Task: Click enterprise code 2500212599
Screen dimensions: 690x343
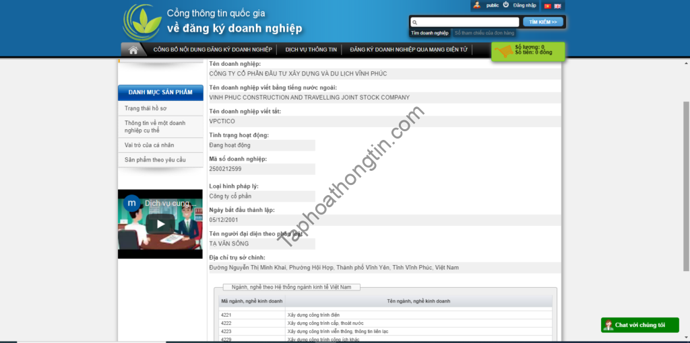Action: click(x=225, y=169)
